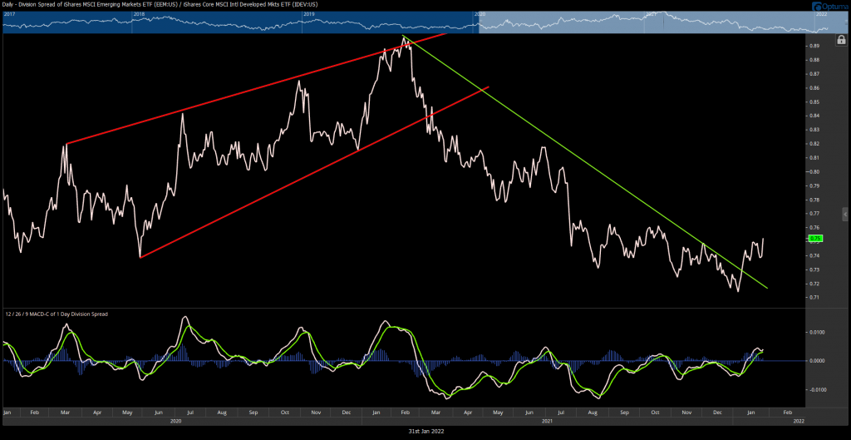Click the green 0.75 current price label
851x440 pixels.
pos(816,238)
